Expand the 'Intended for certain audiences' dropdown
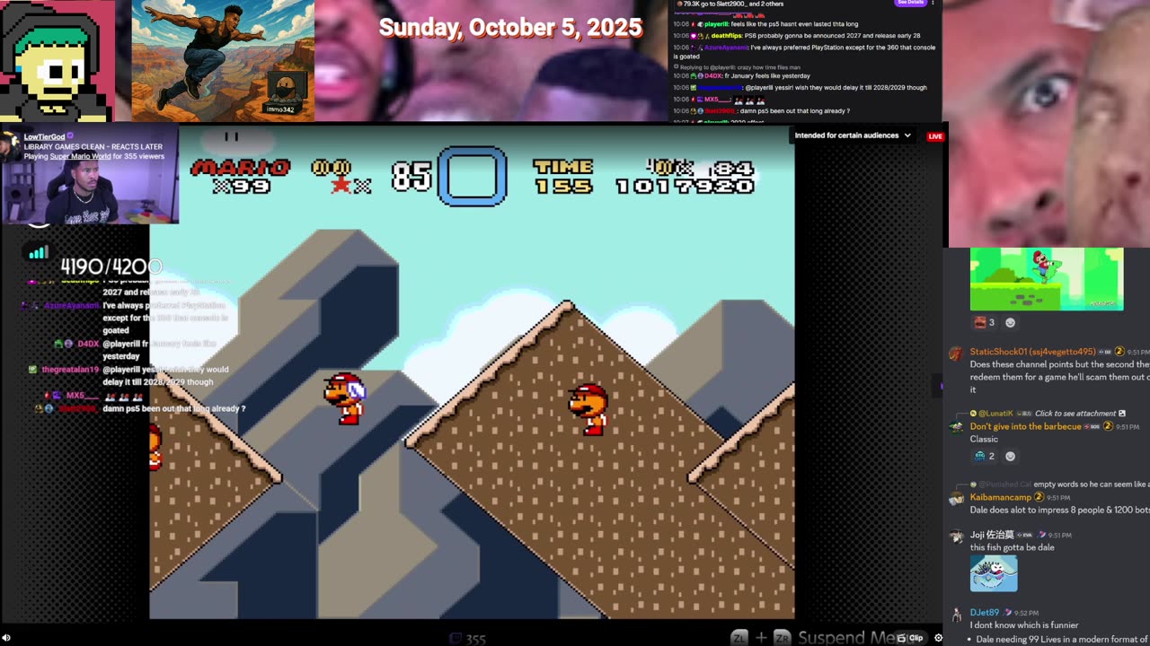 click(853, 135)
